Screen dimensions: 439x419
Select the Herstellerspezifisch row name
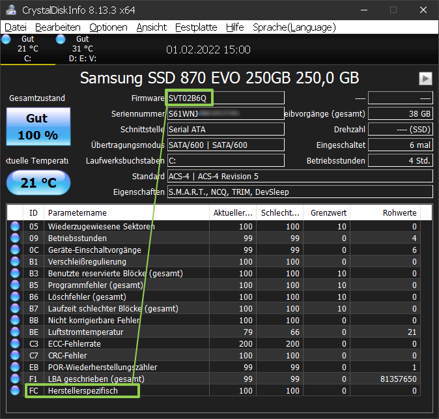[x=83, y=391]
